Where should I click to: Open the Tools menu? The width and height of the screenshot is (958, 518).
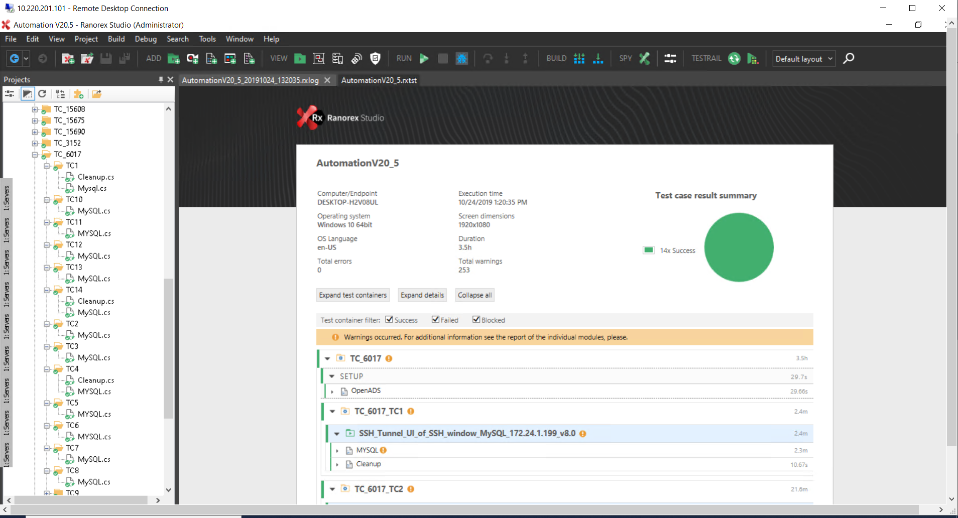tap(207, 39)
